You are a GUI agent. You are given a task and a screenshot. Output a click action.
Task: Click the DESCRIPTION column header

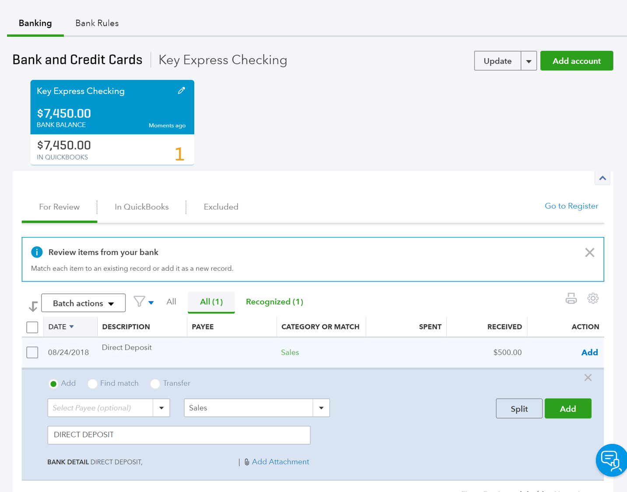click(x=126, y=327)
